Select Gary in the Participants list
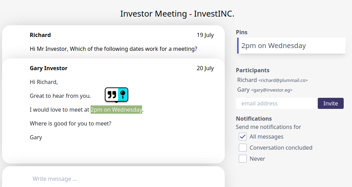 tap(243, 90)
